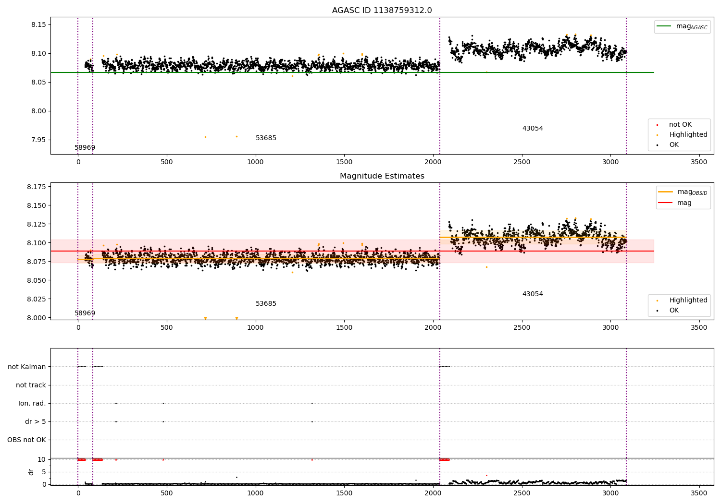Click y-tick '8.125' on Magnitude Estimates plot
Viewport: 721px width, 504px height.
(37, 224)
